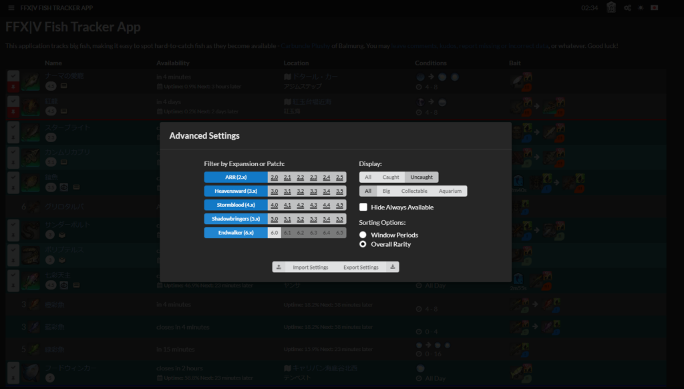Select the Overall Rarity sorting option
This screenshot has height=389, width=684.
pos(363,244)
